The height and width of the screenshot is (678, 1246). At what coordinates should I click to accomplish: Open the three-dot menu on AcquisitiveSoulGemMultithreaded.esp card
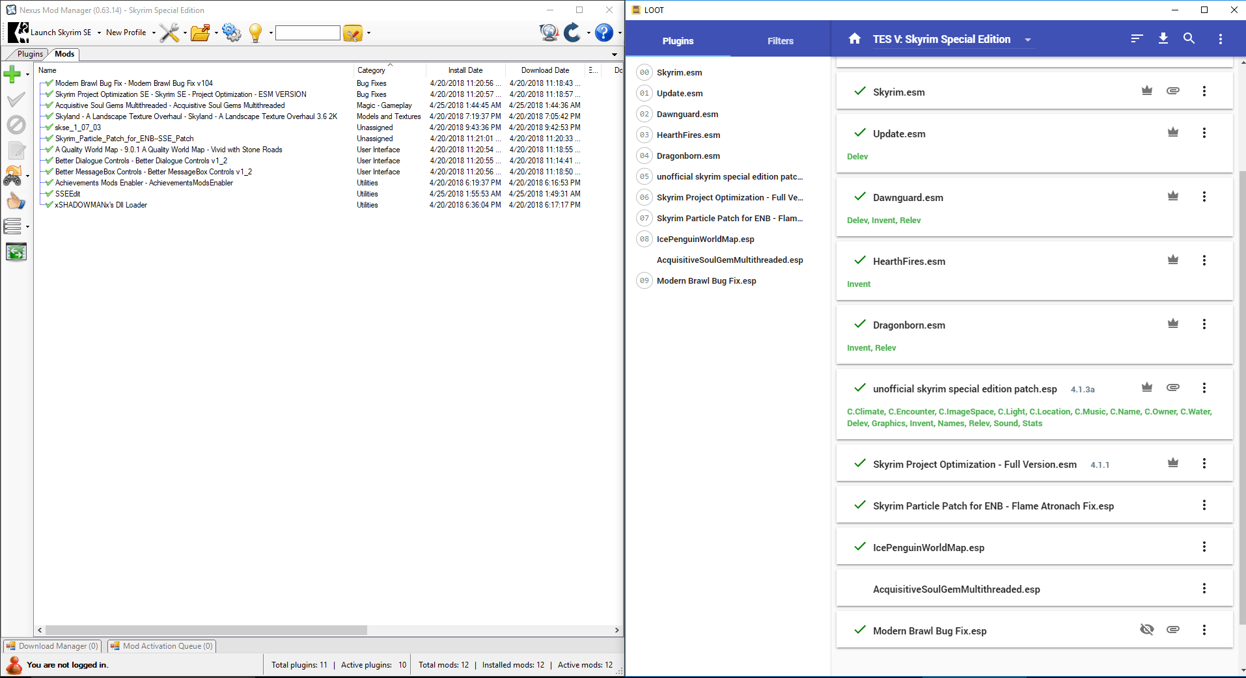point(1204,588)
